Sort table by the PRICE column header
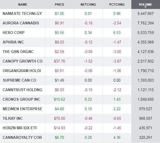The width and height of the screenshot is (160, 143). click(x=60, y=4)
